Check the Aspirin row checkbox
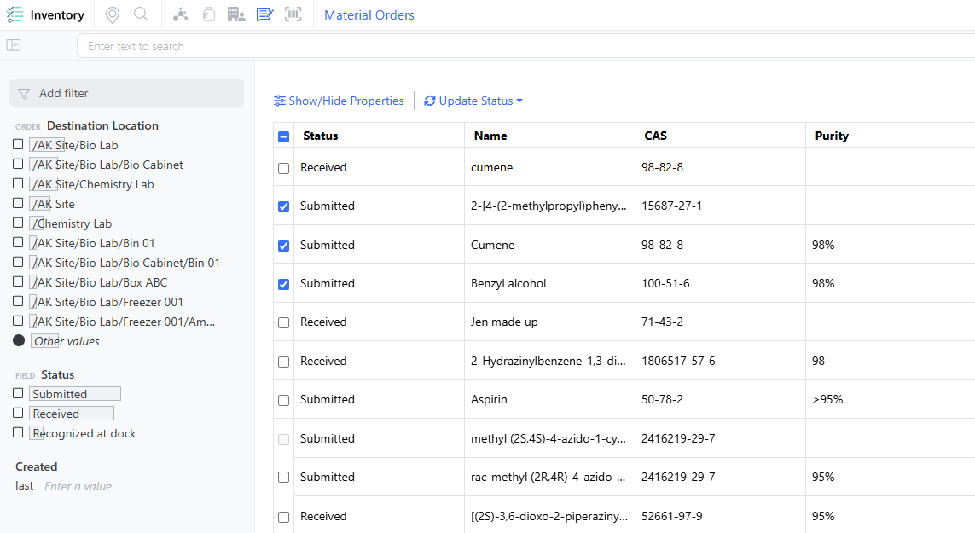The image size is (975, 533). (283, 401)
